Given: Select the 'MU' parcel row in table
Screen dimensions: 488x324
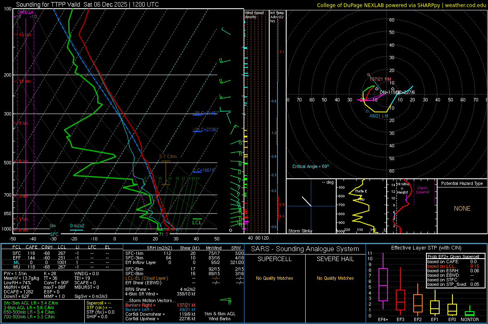Looking at the screenshot, I should pos(62,266).
